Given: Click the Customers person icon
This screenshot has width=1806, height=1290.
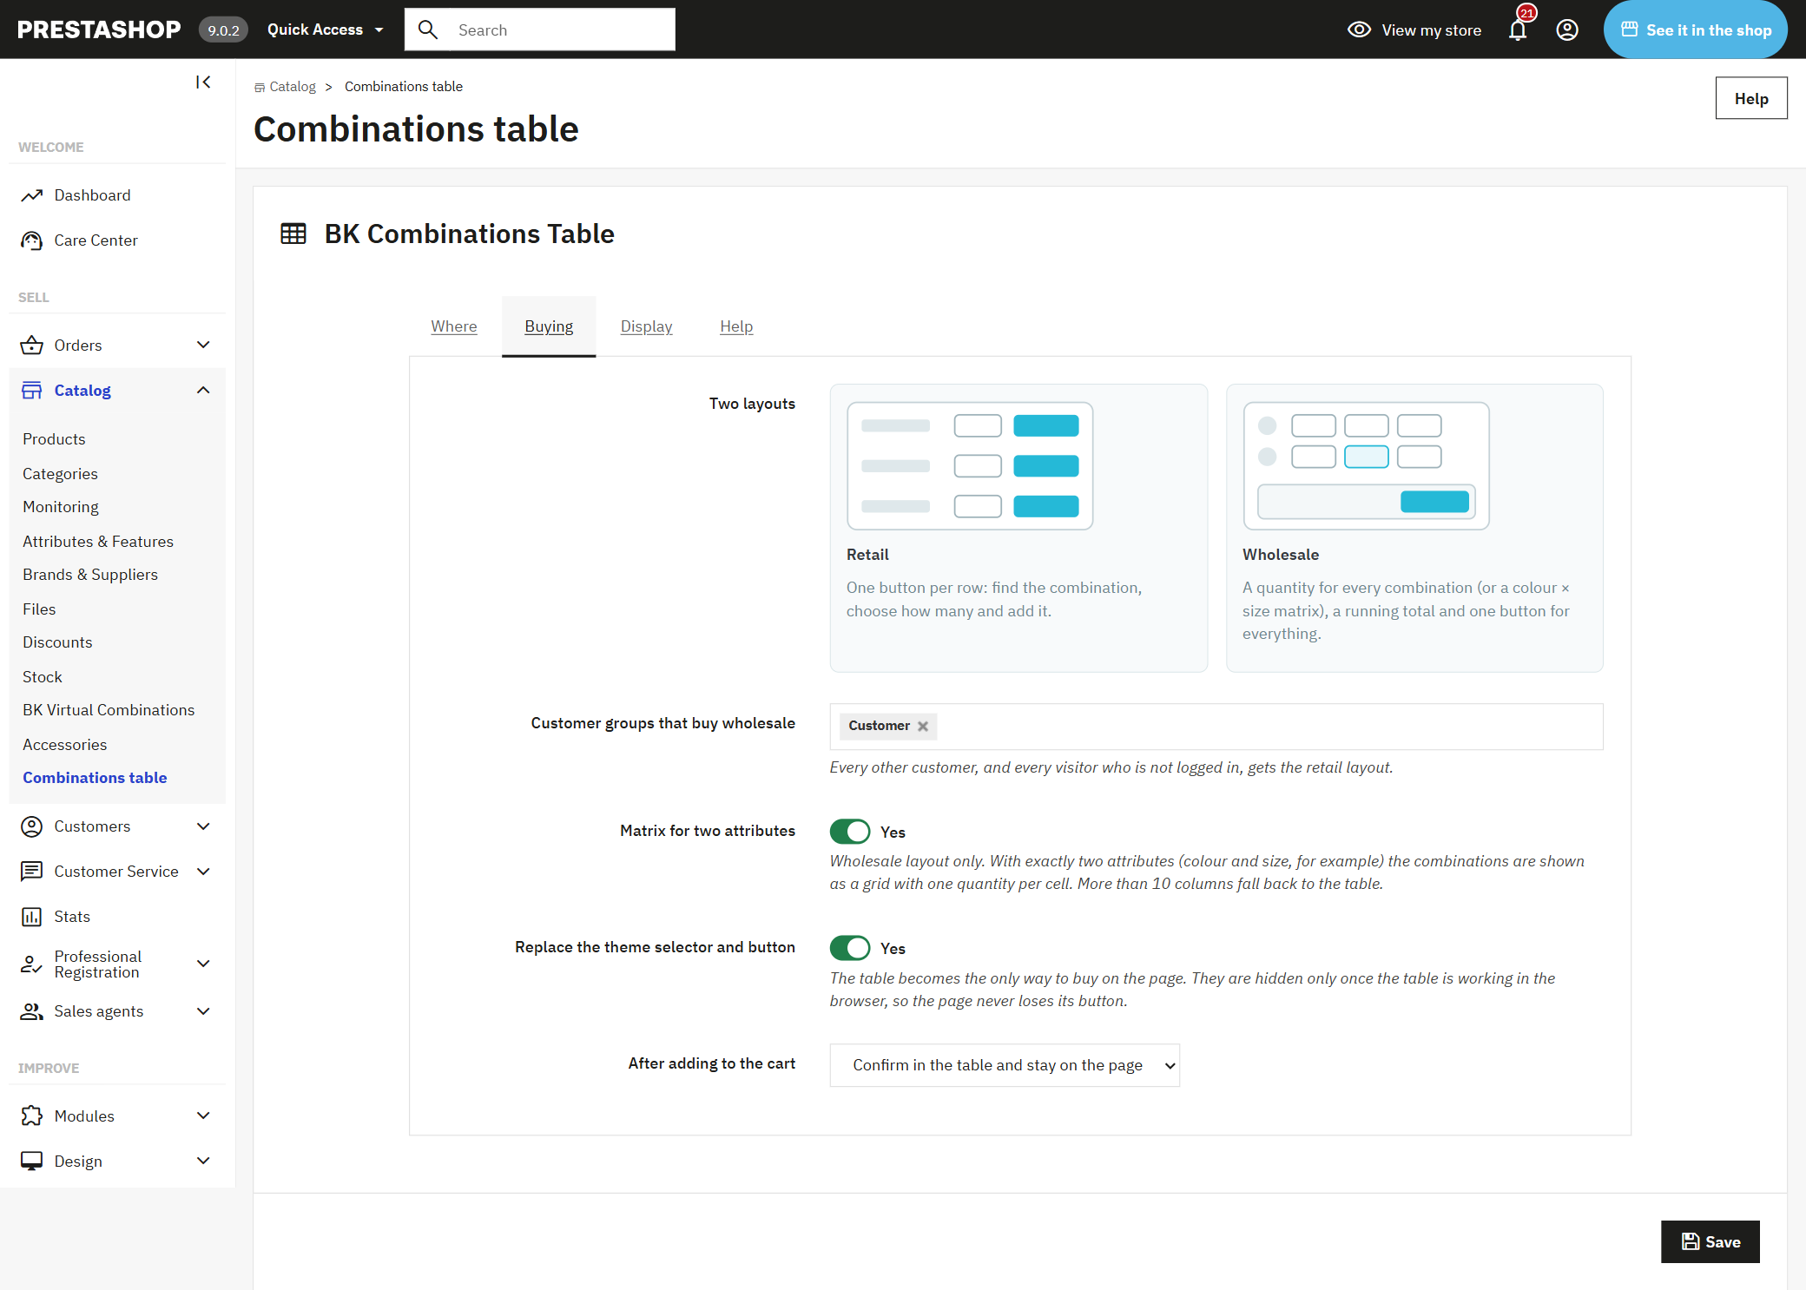Looking at the screenshot, I should [x=32, y=826].
